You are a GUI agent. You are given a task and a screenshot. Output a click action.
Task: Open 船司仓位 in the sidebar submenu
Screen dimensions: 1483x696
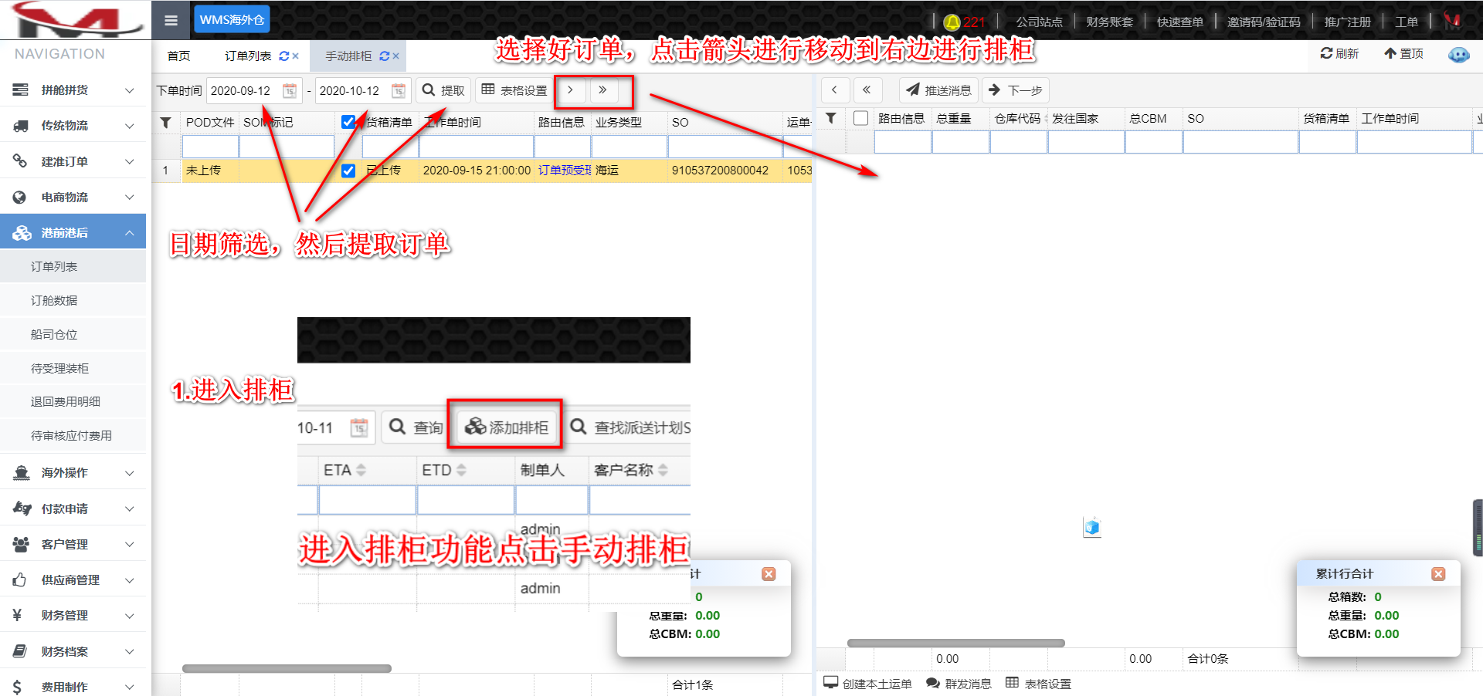tap(73, 334)
